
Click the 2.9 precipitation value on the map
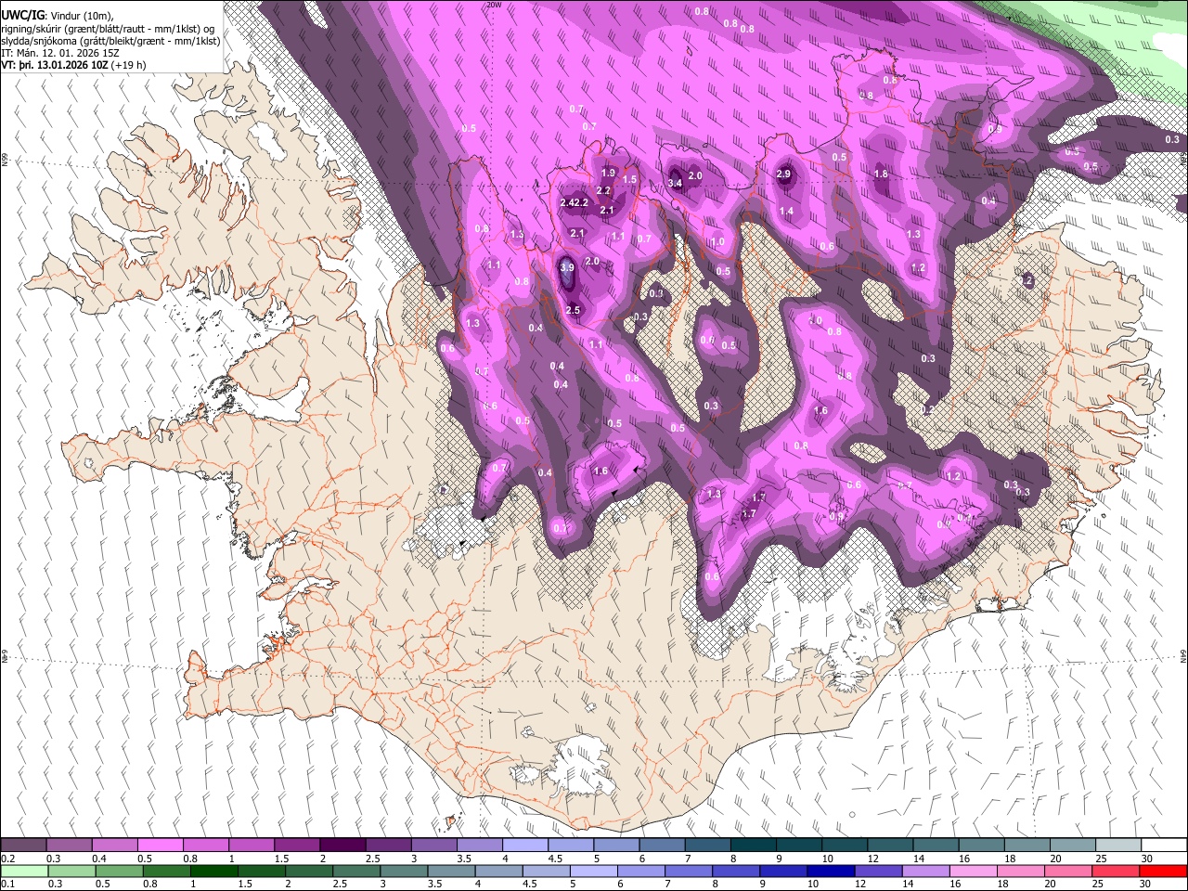tap(783, 174)
